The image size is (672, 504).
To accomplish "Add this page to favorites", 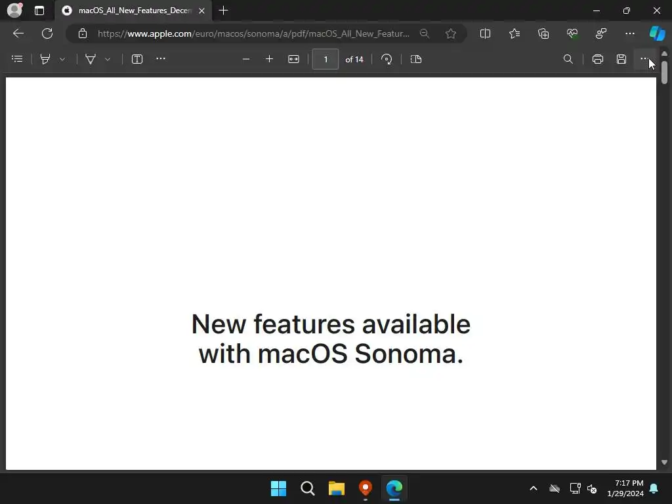I will pyautogui.click(x=450, y=33).
